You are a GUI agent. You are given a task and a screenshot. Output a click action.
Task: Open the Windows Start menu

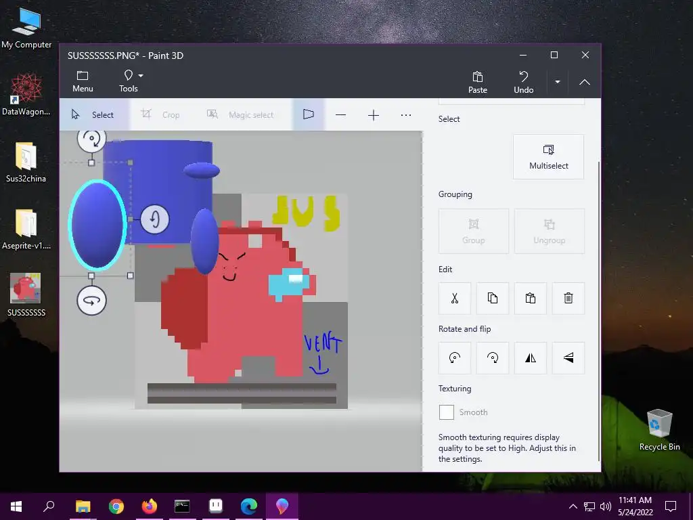(16, 506)
